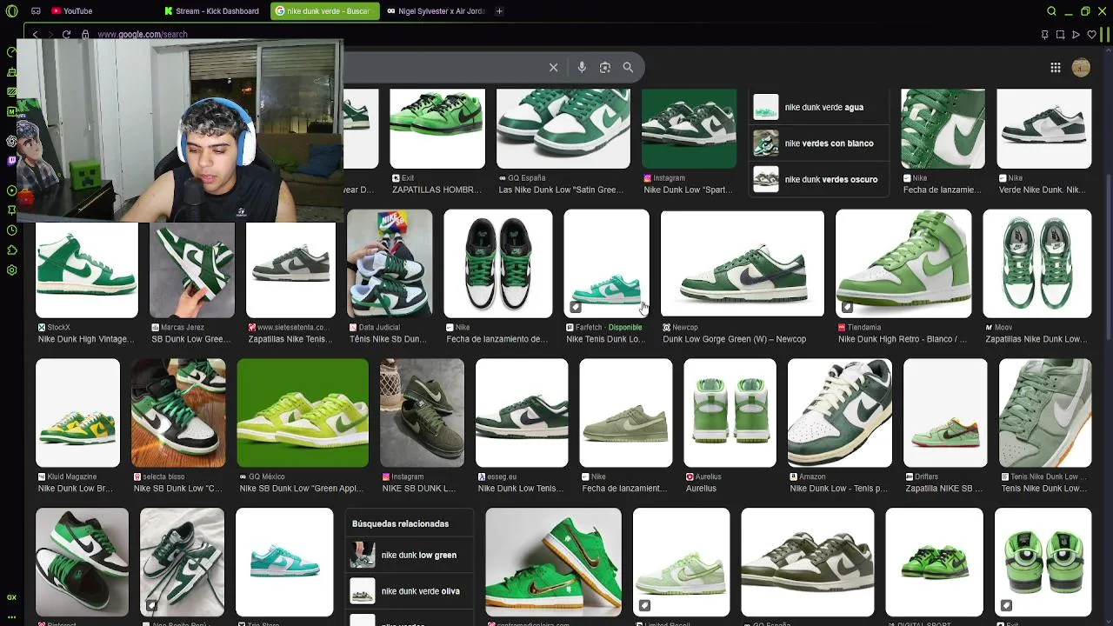Open StockX Nike Dunk High Vintage image
This screenshot has height=626, width=1113.
pos(86,270)
